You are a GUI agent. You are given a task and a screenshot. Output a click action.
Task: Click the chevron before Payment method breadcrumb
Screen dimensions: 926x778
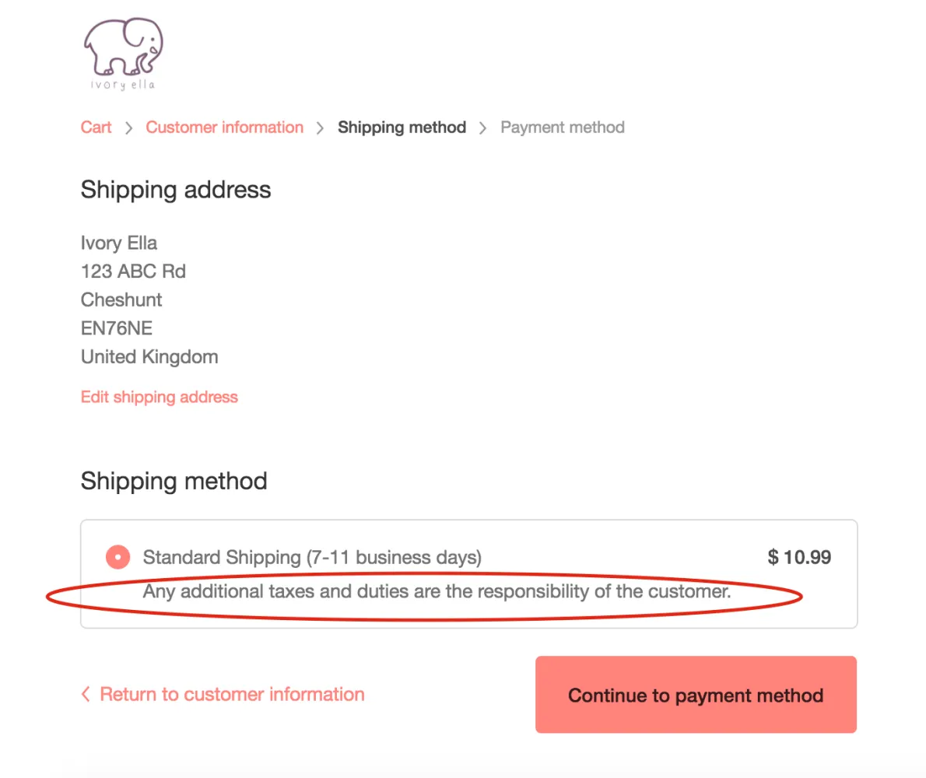[x=483, y=128]
